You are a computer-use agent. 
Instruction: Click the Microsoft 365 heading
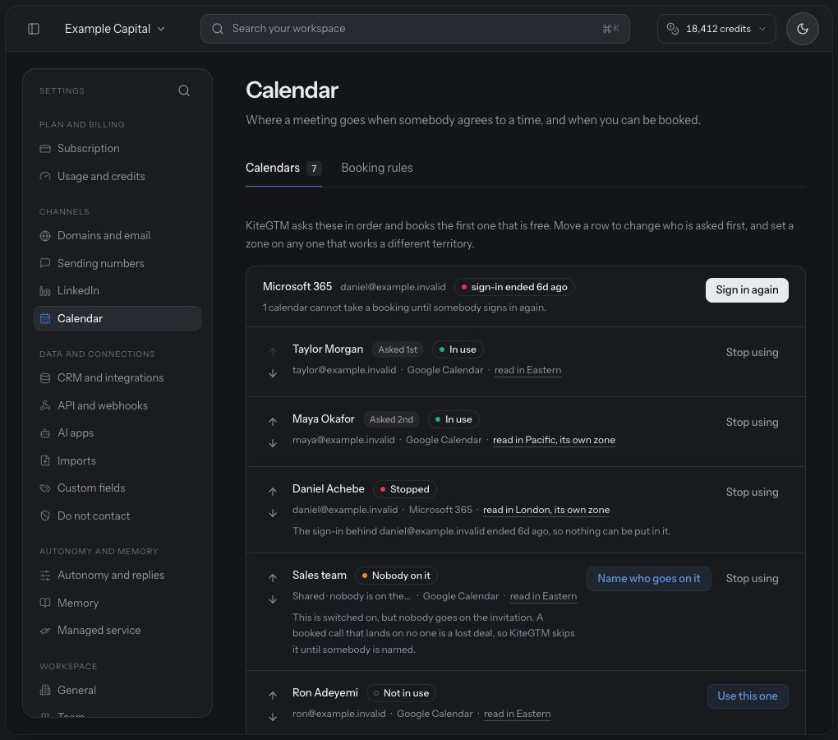click(297, 287)
